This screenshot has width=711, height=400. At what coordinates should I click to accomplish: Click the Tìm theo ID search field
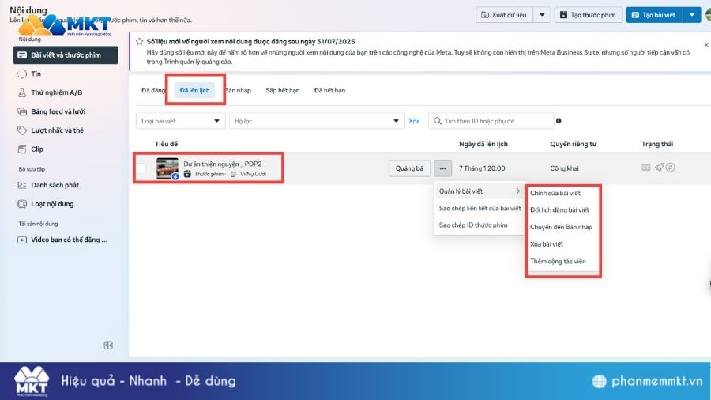coord(491,121)
